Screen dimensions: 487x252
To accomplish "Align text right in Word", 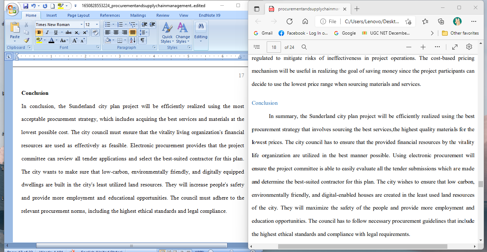I will [124, 32].
